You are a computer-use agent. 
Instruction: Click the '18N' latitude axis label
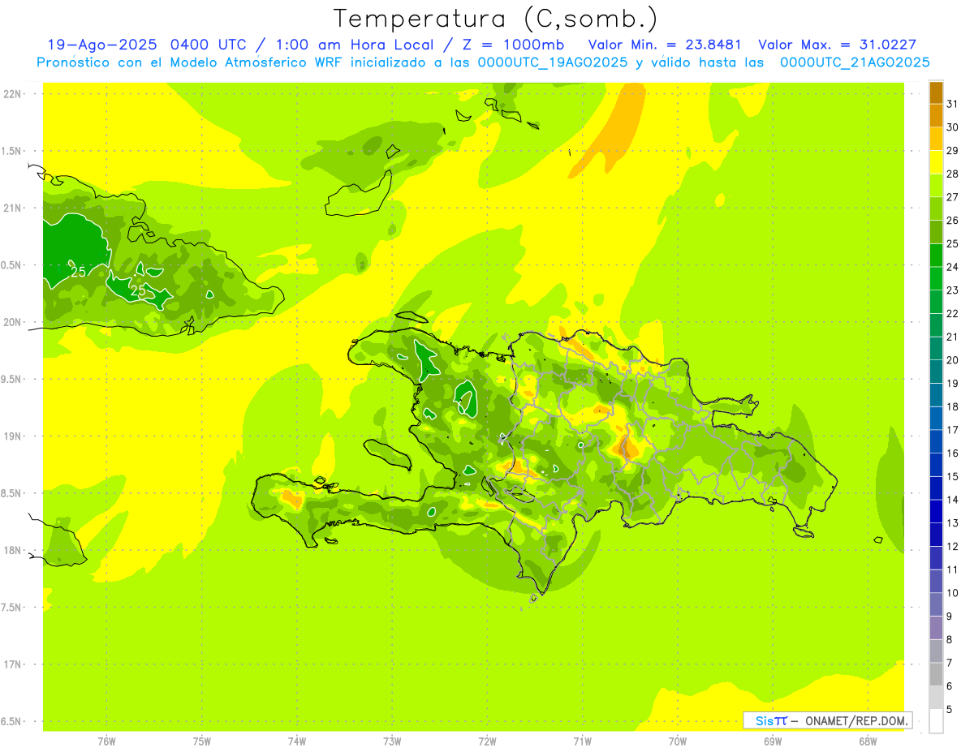[13, 550]
